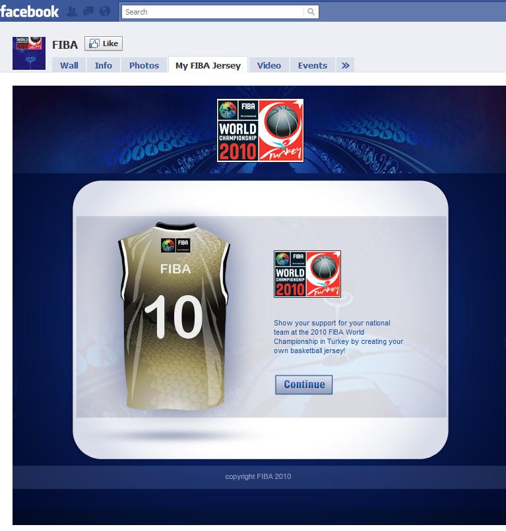Open notifications globe icon
Image resolution: width=506 pixels, height=531 pixels.
pos(105,11)
